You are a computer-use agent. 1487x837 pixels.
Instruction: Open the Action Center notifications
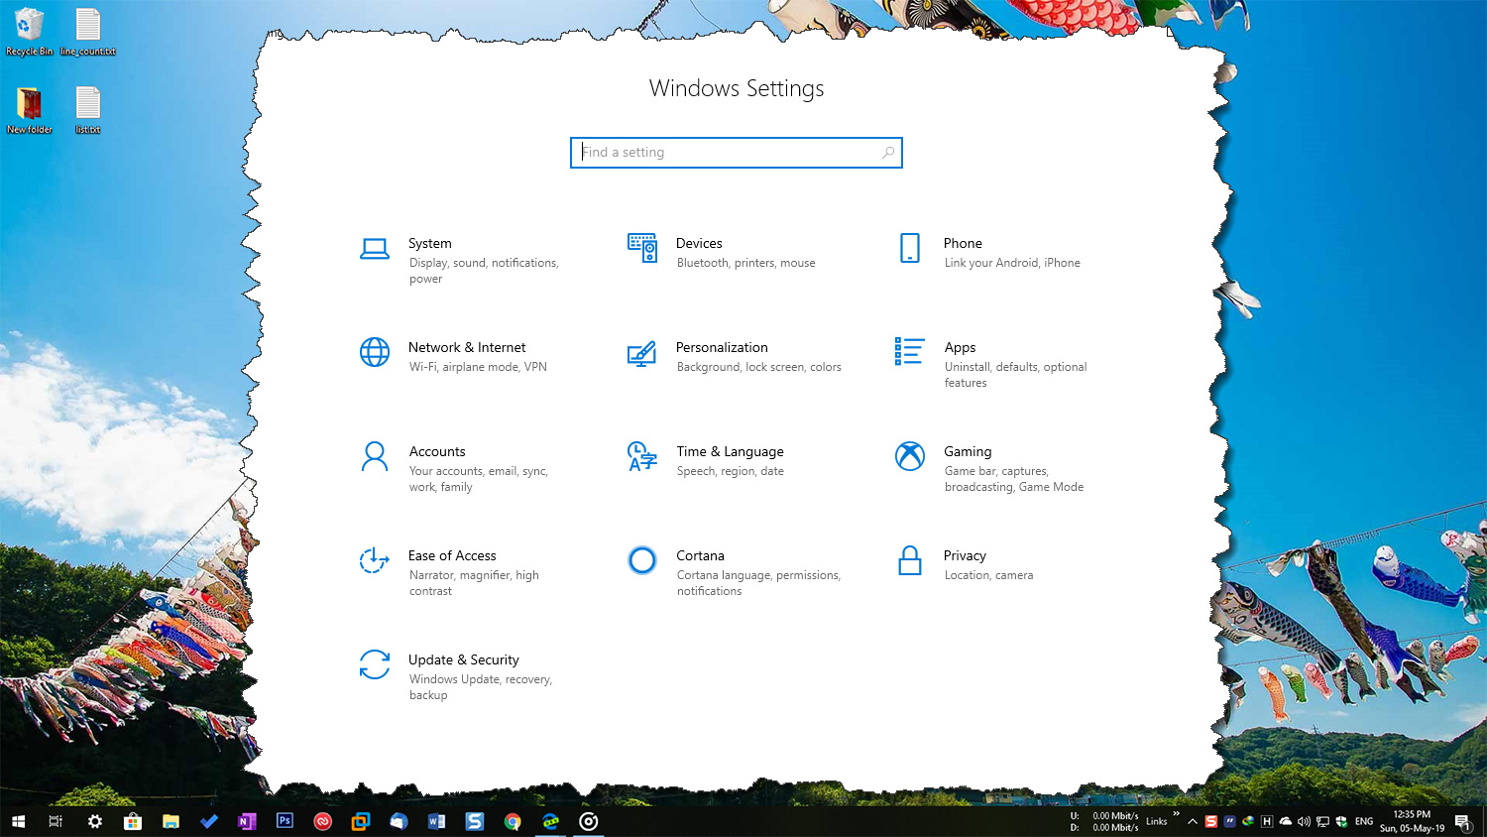click(x=1462, y=821)
